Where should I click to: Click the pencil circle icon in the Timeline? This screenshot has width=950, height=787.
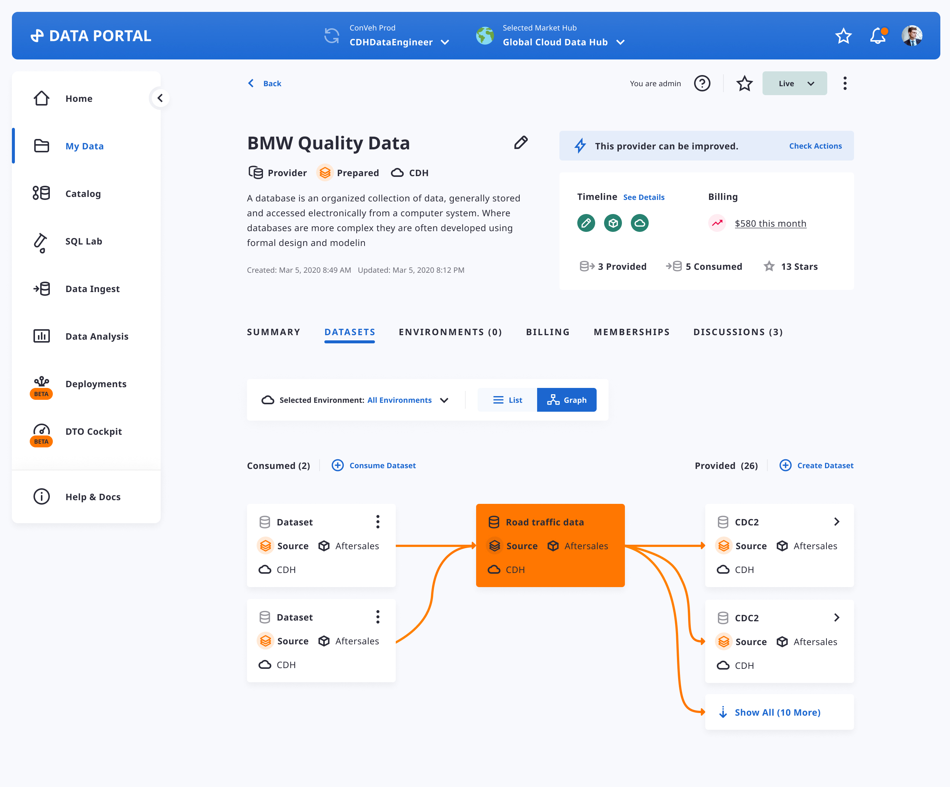(x=586, y=223)
